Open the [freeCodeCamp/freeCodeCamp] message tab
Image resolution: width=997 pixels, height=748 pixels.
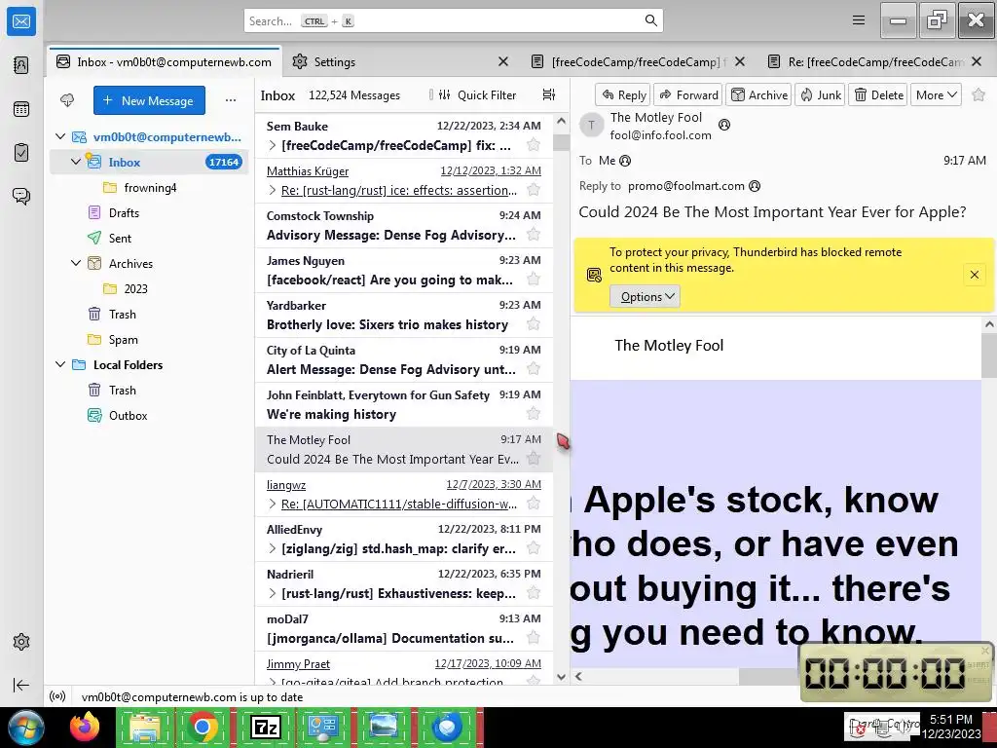(638, 61)
